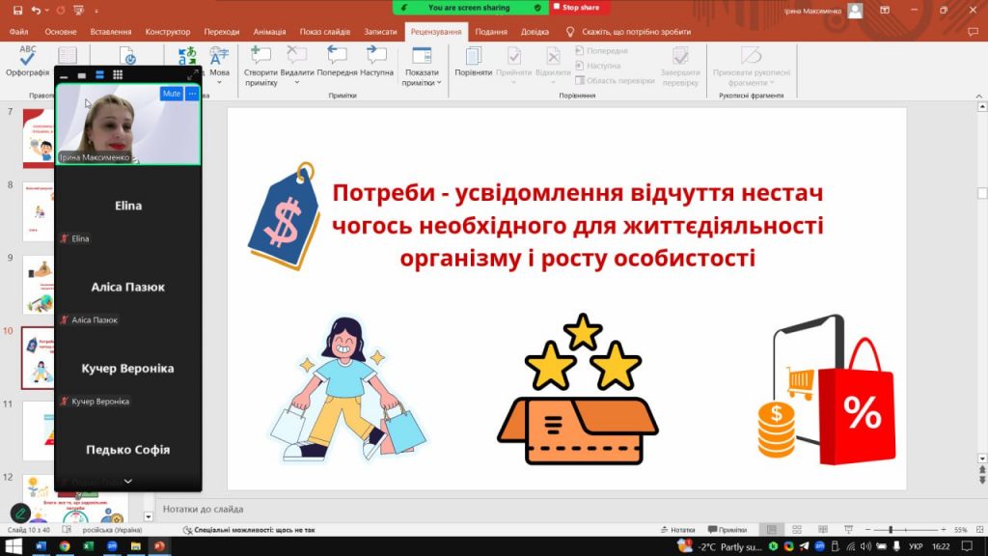
Task: Click Створити примітку to add a comment
Action: click(261, 56)
